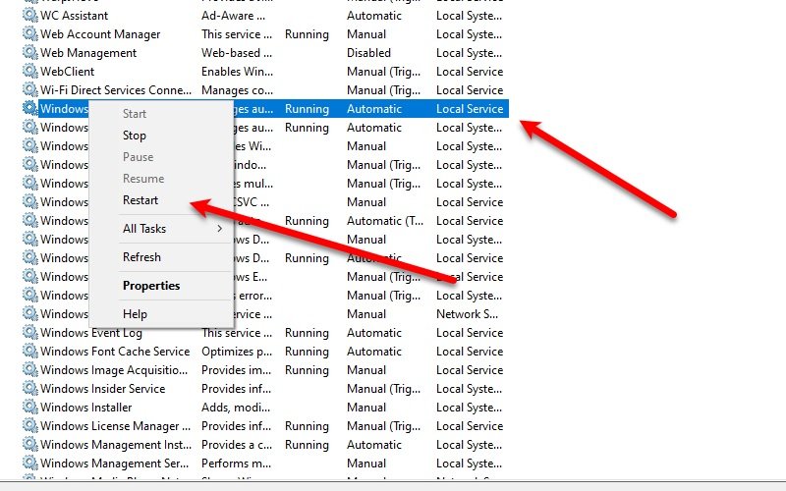The height and width of the screenshot is (491, 786).
Task: Click the 'Performs m...' description cell
Action: (x=236, y=463)
